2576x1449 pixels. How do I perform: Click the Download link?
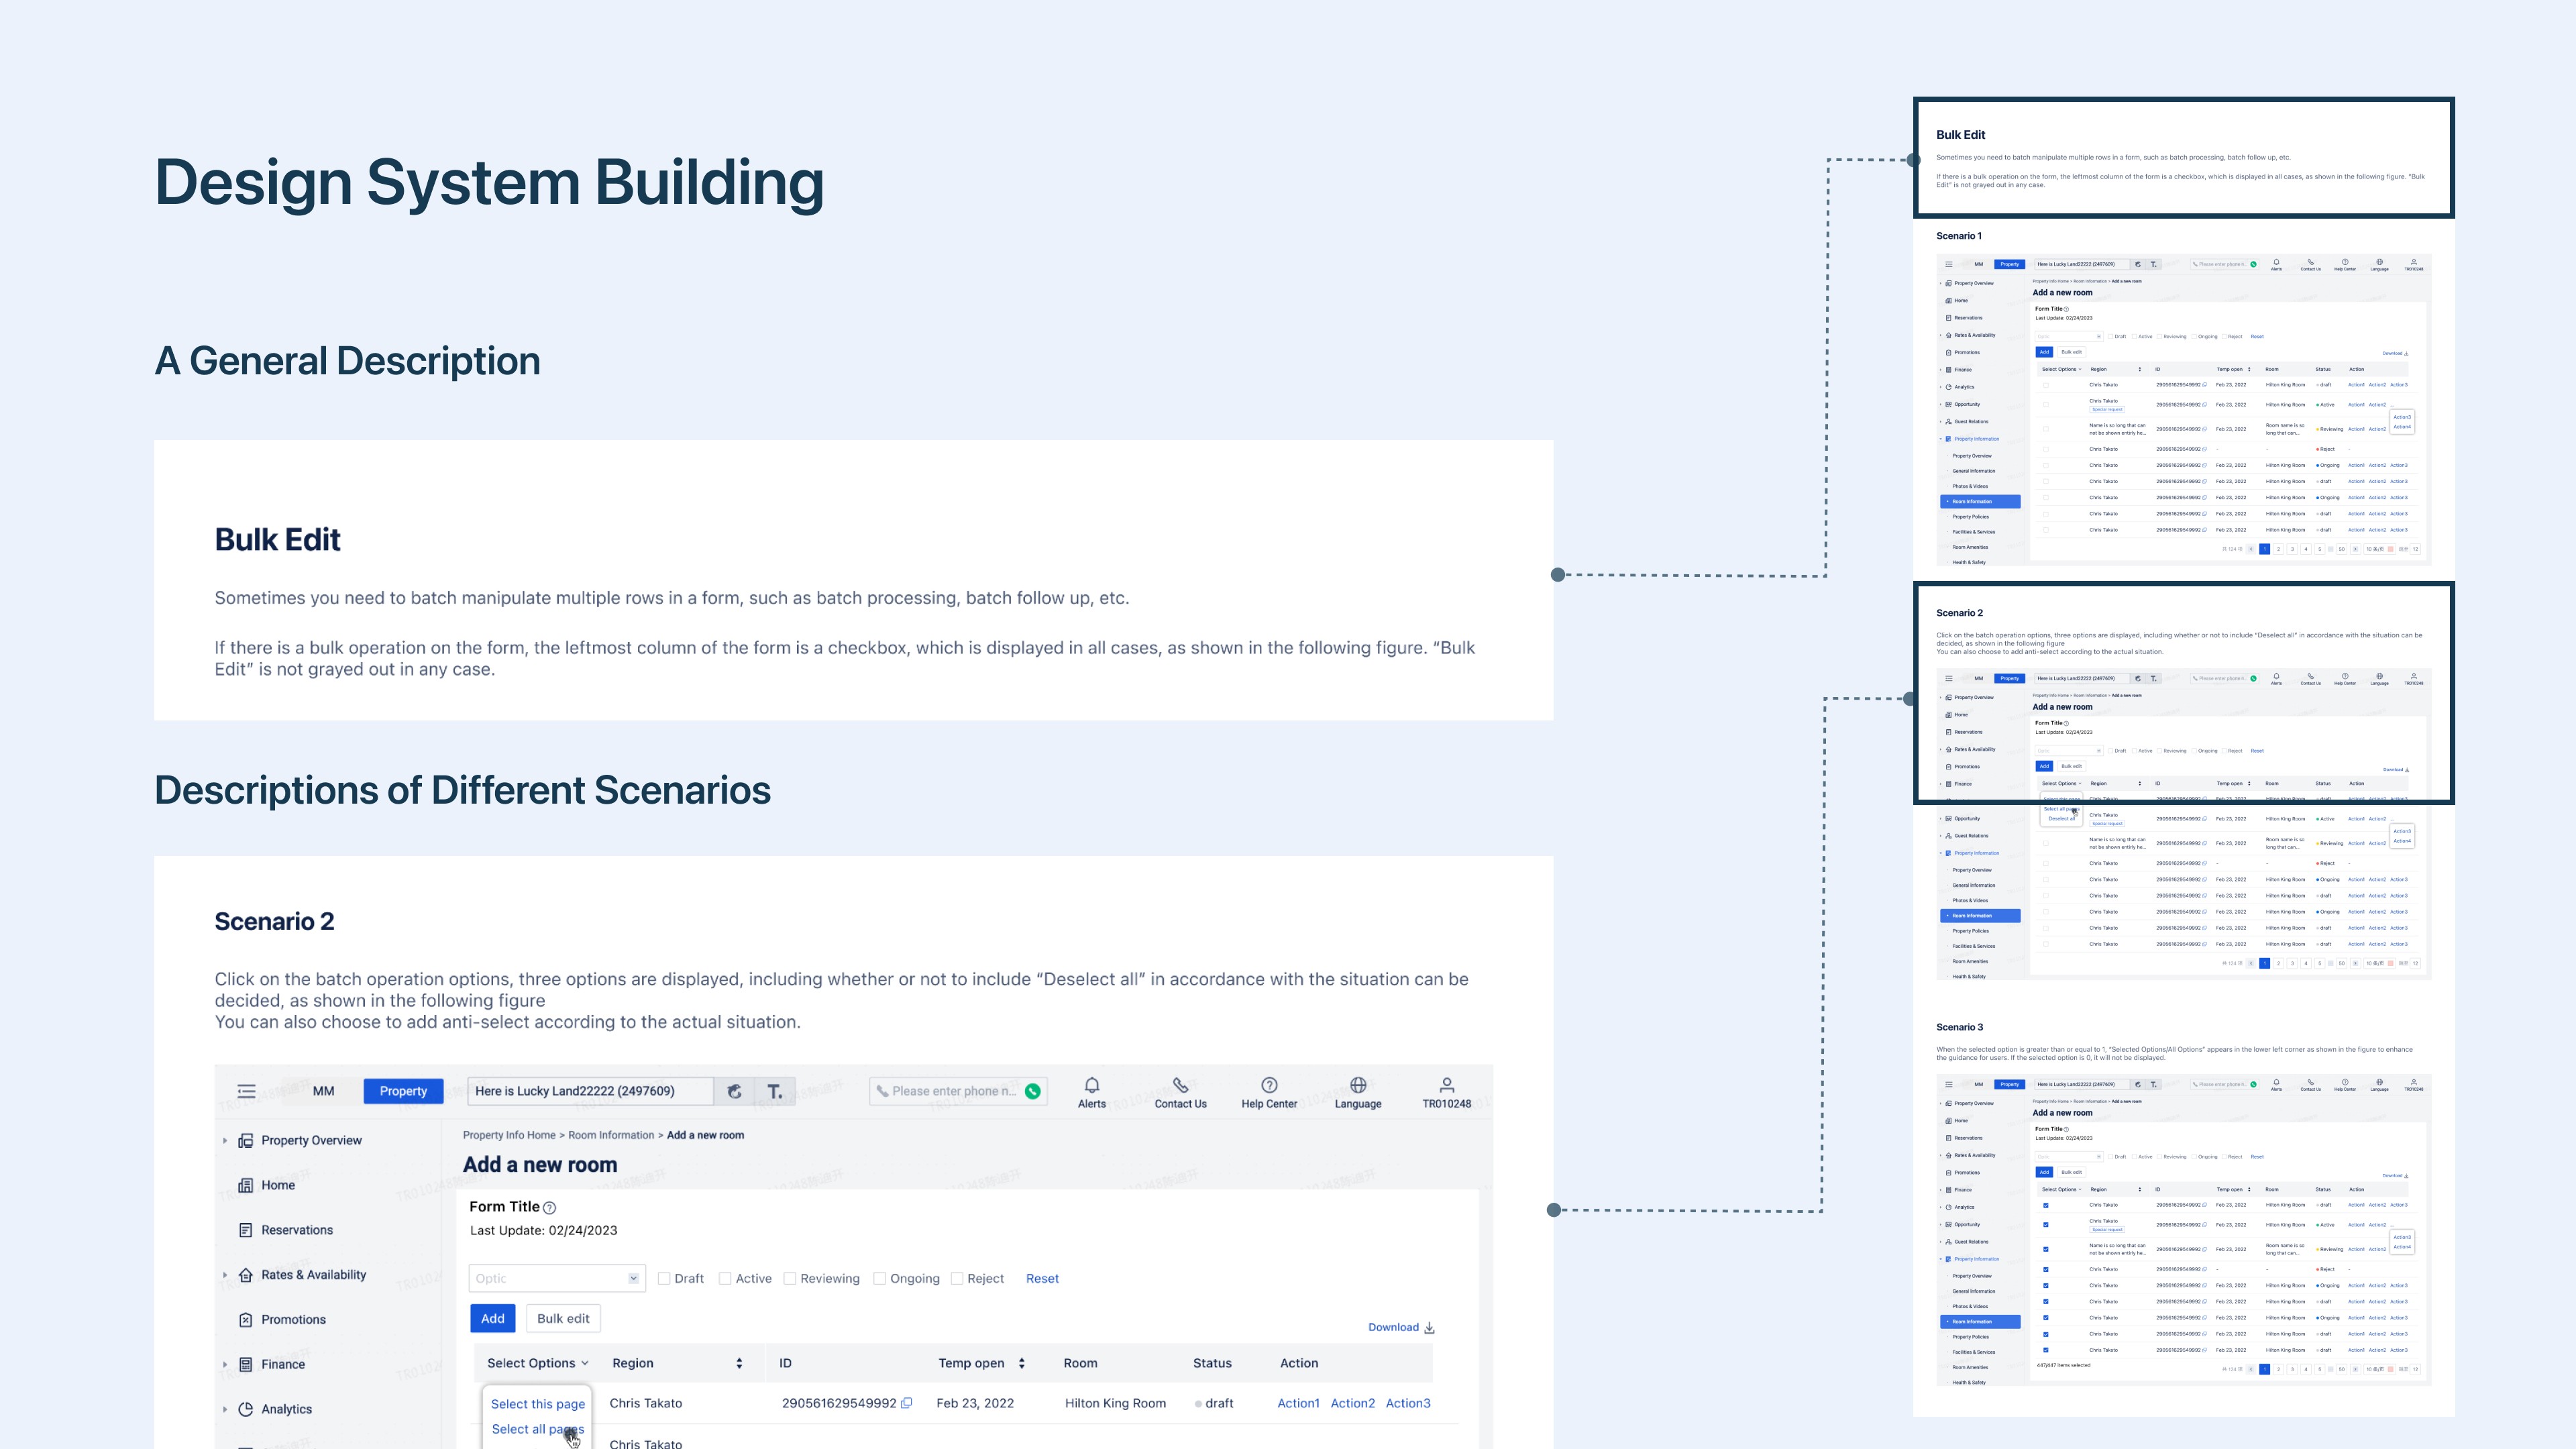point(1401,1327)
